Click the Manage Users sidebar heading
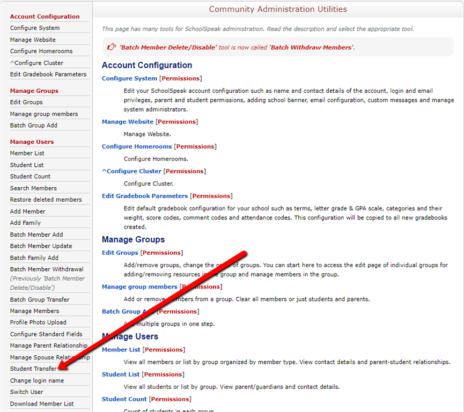Viewport: 464px width, 412px height. click(x=32, y=142)
